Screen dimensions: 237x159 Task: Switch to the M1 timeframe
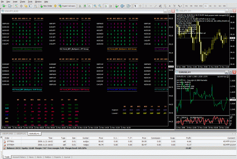pyautogui.click(x=187, y=6)
